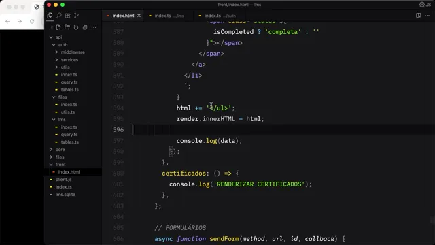This screenshot has width=435, height=245.
Task: Open the Extensions view icon
Action: (x=68, y=16)
